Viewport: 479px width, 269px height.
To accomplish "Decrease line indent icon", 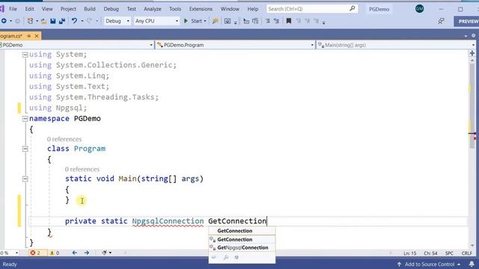I will pyautogui.click(x=267, y=21).
